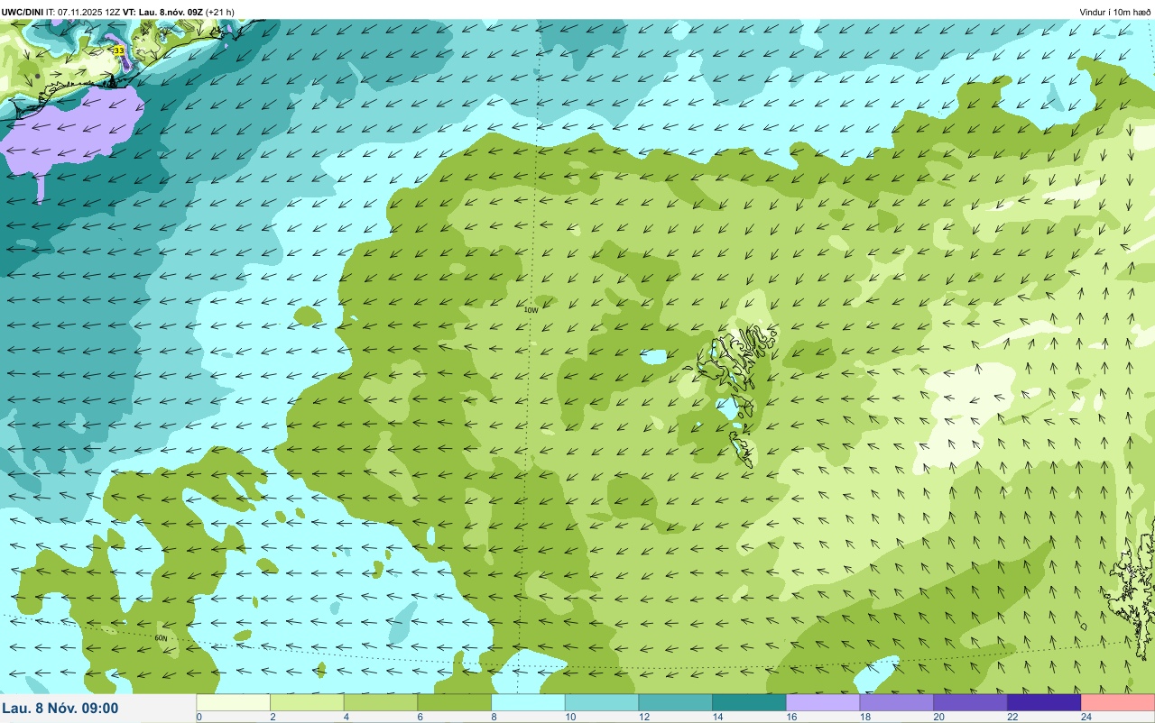Click the "Vindur í 10m hæð" title
1155x723 pixels.
pyautogui.click(x=1115, y=12)
